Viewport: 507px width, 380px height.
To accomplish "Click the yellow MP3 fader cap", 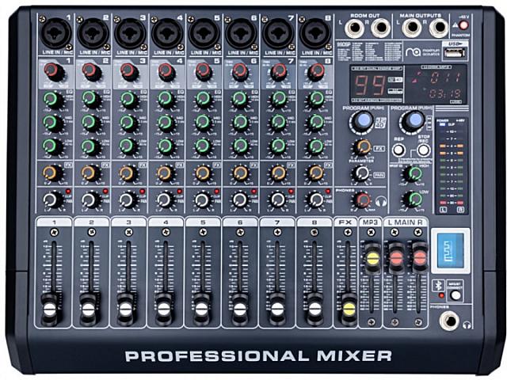I will point(370,257).
